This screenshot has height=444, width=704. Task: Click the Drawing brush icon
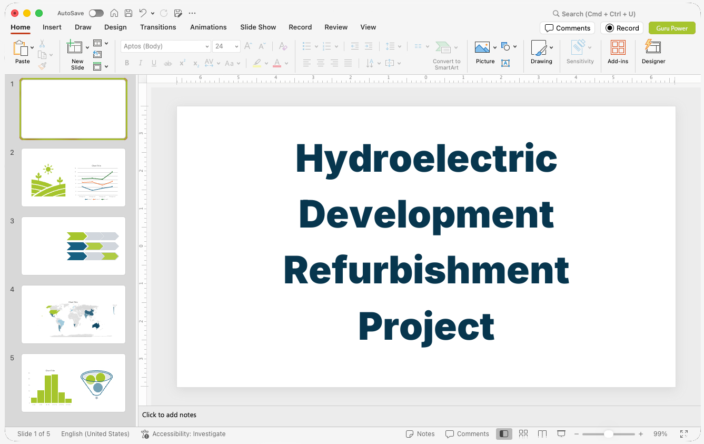pyautogui.click(x=539, y=48)
